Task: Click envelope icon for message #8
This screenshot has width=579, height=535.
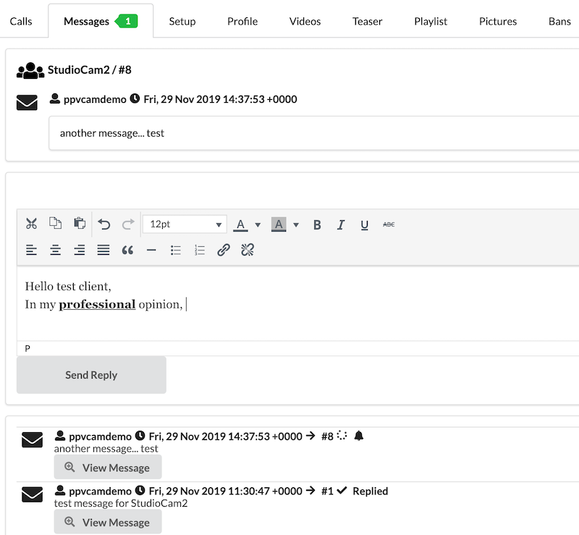Action: coord(32,439)
